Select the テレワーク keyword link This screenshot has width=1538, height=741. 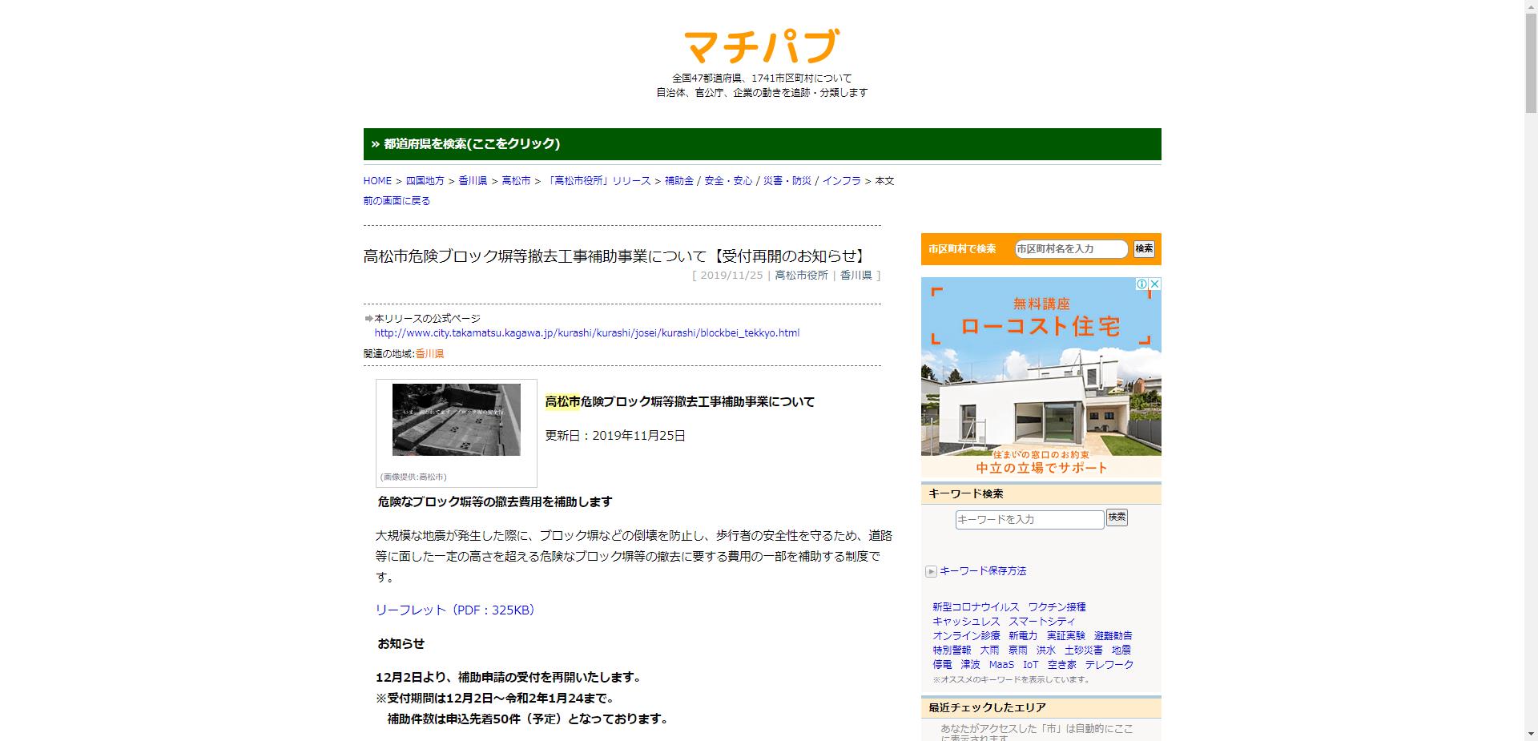point(1109,664)
